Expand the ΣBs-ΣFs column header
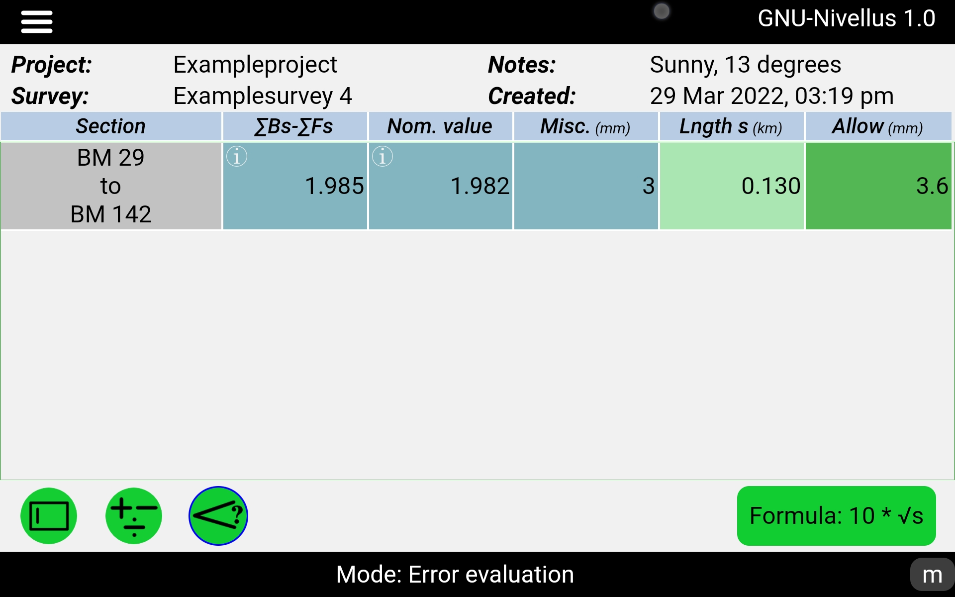This screenshot has height=597, width=955. pos(294,126)
